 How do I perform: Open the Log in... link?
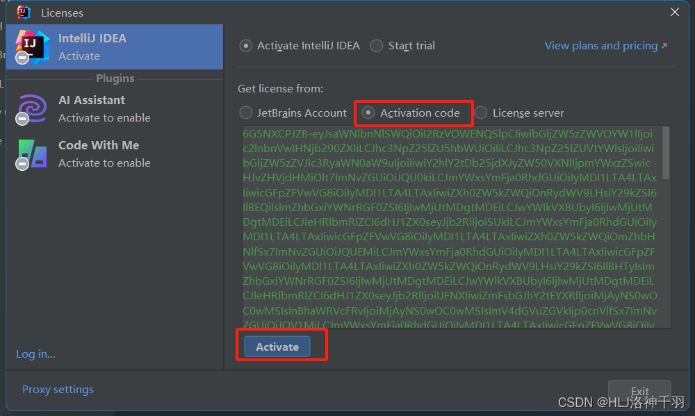(35, 354)
